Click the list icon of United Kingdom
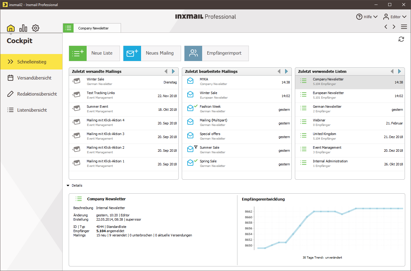The width and height of the screenshot is (411, 271). (303, 135)
